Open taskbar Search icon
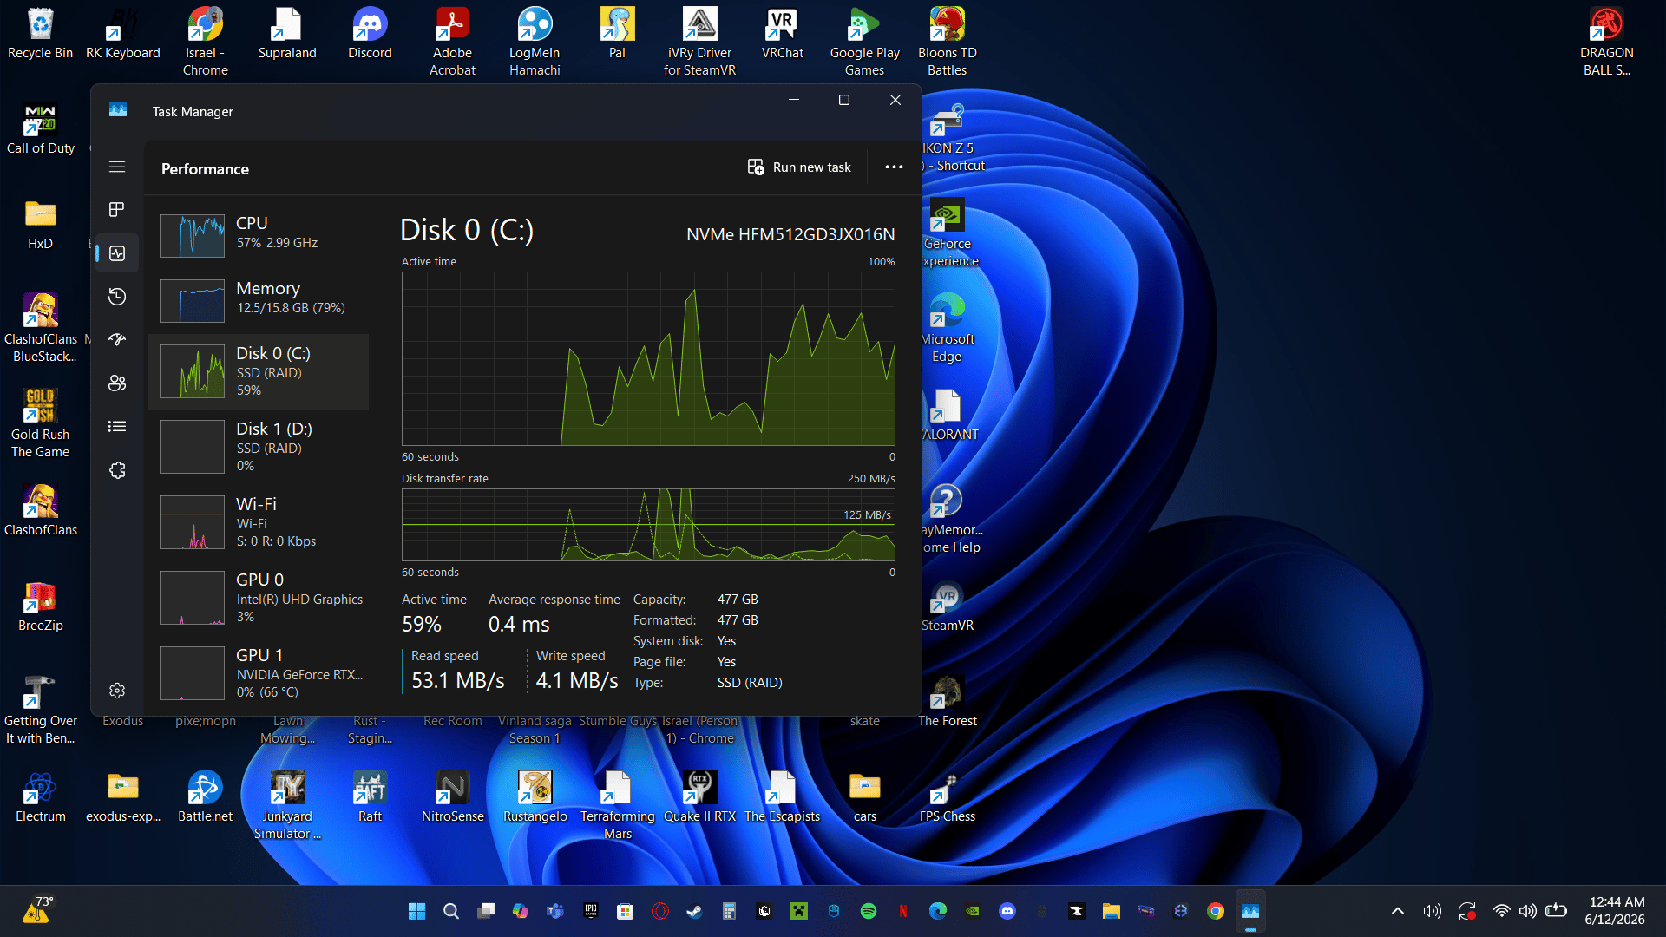This screenshot has height=937, width=1666. [x=451, y=911]
